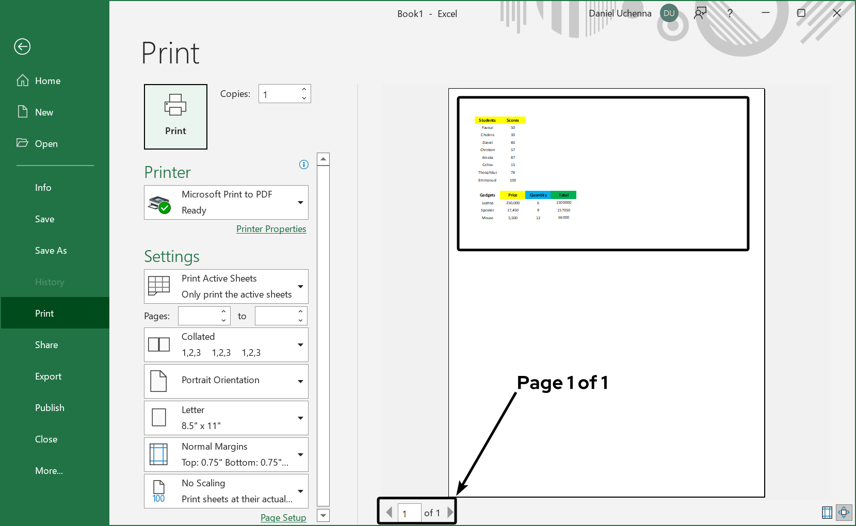Click the Help question mark icon

730,13
